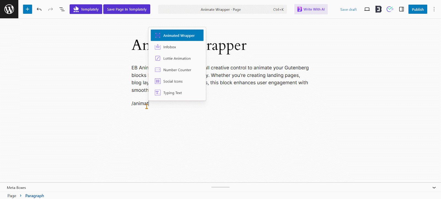This screenshot has height=199, width=441.
Task: Click the Meta Boxes resize handle bar
Action: (x=220, y=187)
